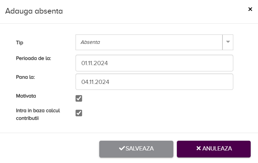Click the X icon inside ANULEAZA
Screen dimensions: 258x163
pos(198,148)
